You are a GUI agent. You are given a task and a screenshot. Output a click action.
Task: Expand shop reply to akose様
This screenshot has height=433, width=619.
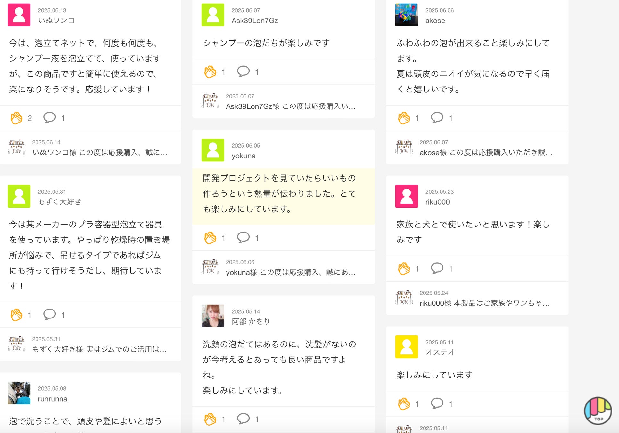[x=486, y=152]
